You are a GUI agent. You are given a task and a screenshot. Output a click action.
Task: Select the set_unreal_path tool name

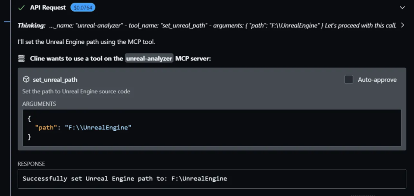(55, 80)
